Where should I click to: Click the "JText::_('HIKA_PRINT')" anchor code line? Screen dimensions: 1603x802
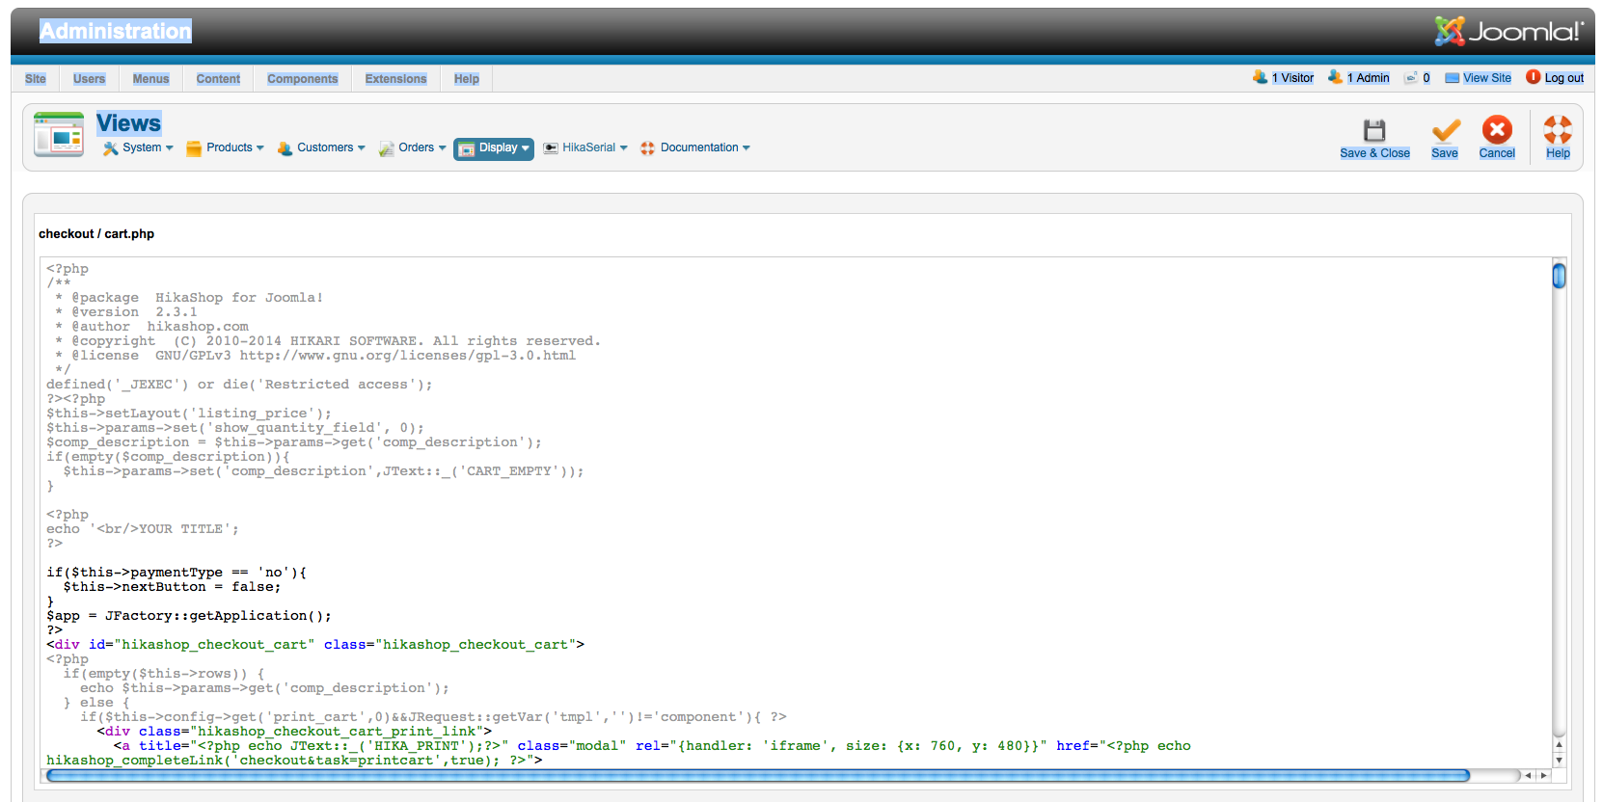point(652,746)
